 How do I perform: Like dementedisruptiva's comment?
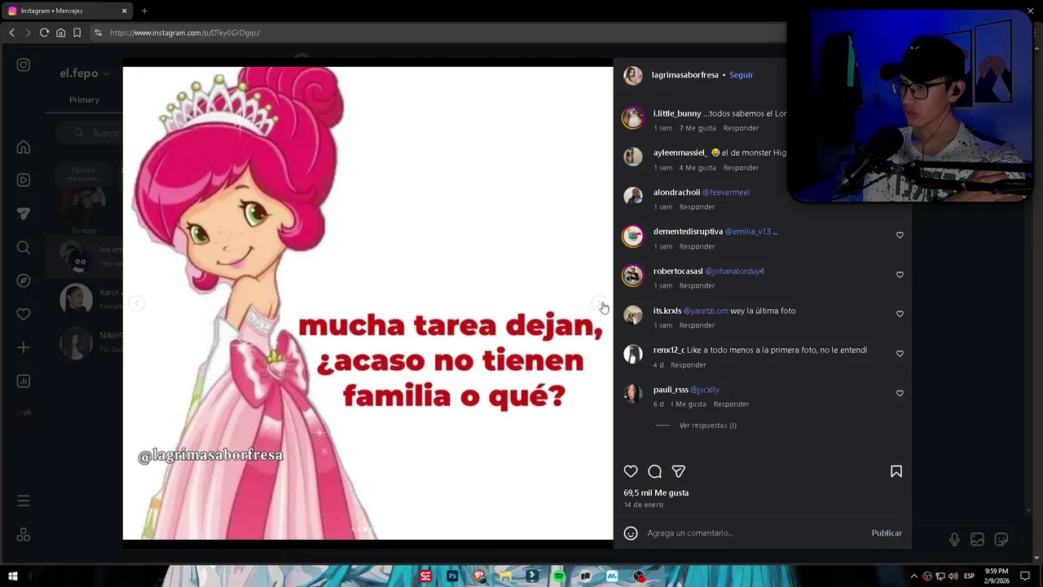(900, 235)
